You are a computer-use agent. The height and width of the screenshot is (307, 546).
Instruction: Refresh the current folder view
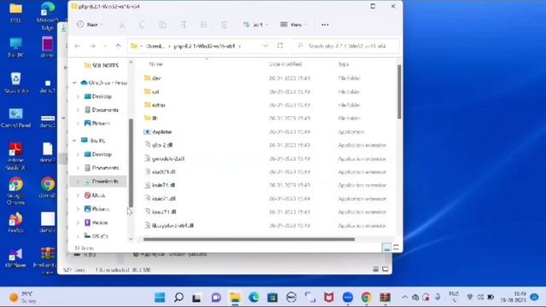point(281,46)
